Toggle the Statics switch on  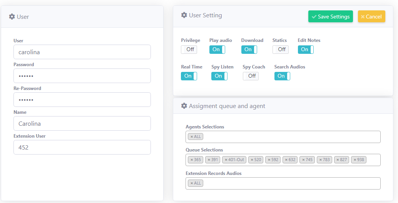[x=280, y=49]
